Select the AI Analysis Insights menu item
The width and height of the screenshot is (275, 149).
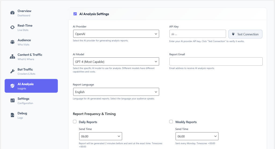tap(31, 86)
